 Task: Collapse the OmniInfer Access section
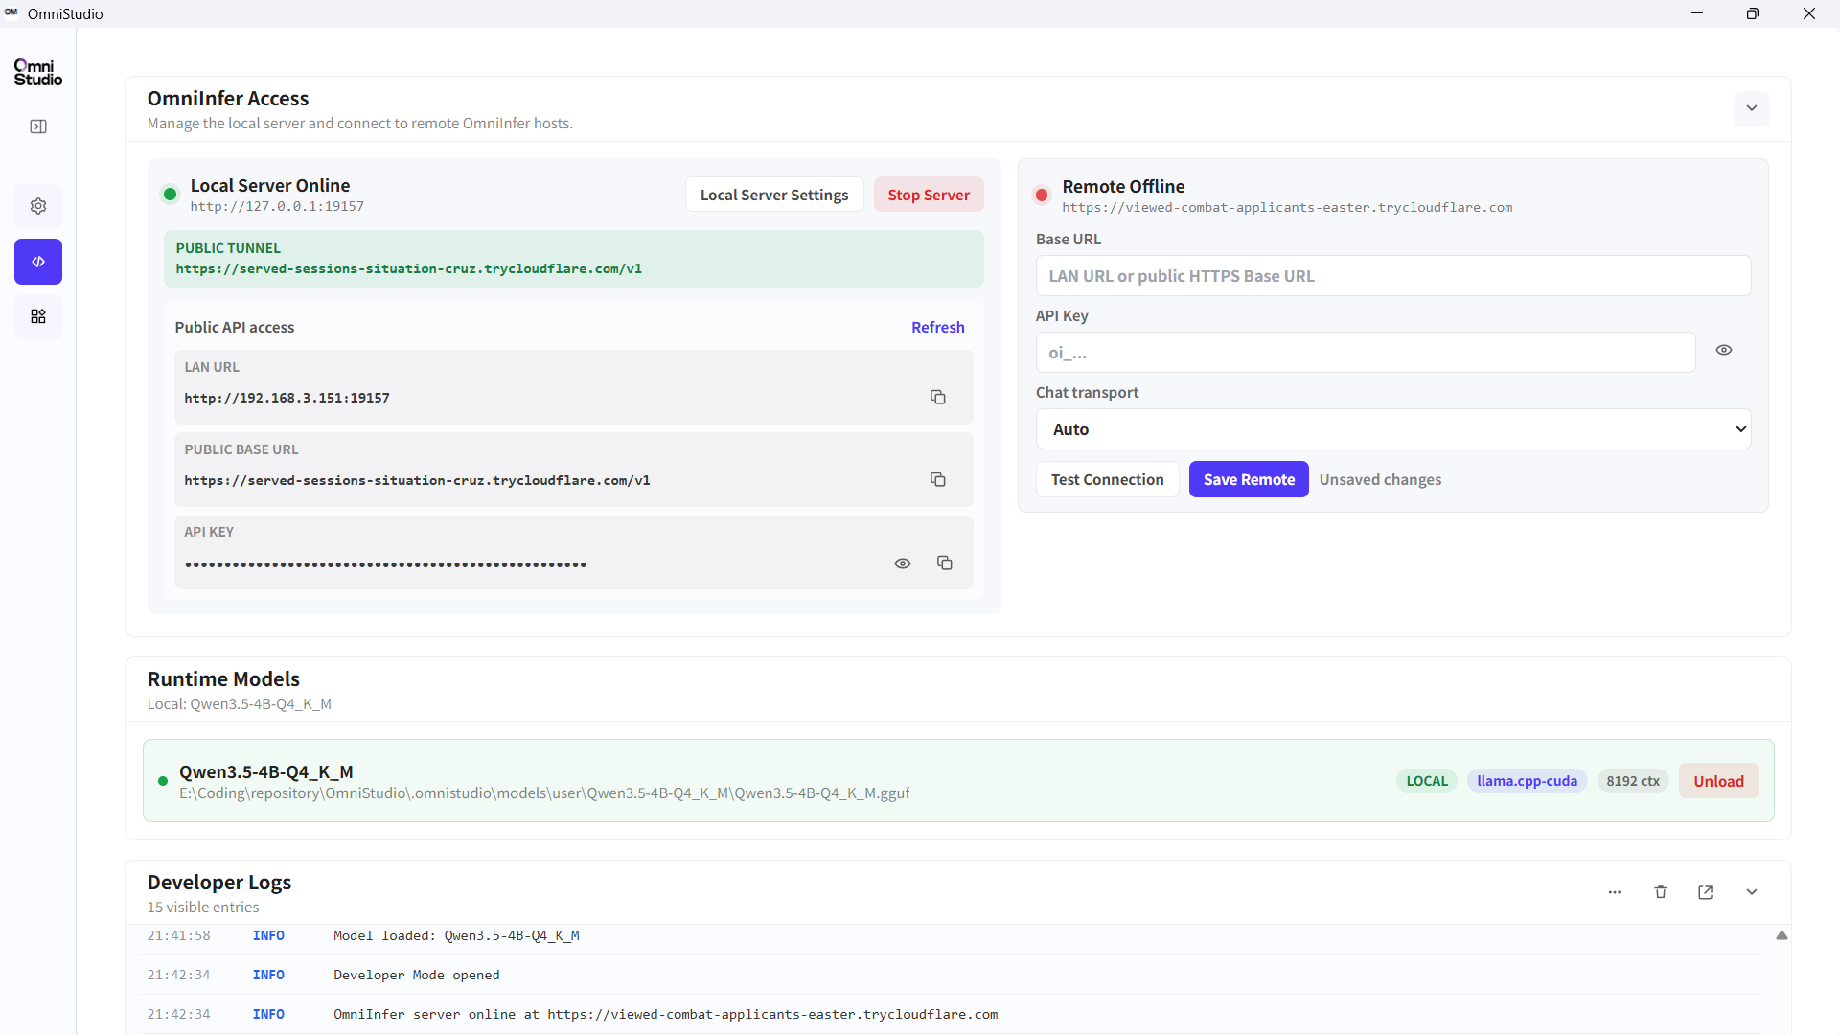(x=1752, y=108)
